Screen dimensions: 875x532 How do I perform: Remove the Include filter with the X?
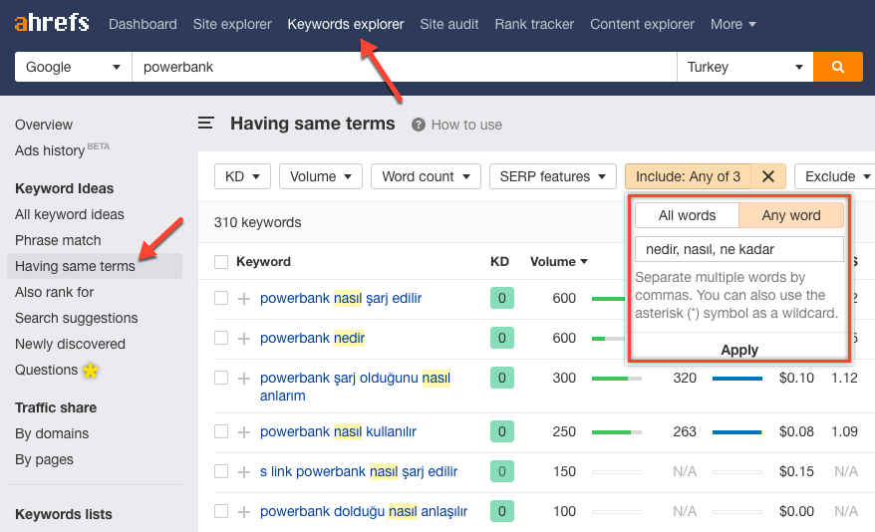coord(767,176)
